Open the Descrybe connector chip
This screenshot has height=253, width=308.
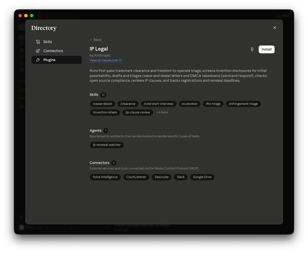(x=162, y=177)
